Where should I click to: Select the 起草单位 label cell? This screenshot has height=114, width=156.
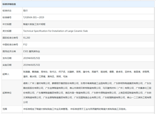point(12,93)
